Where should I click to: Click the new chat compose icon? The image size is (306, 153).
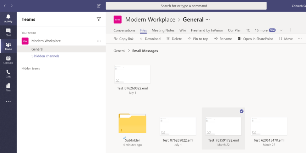click(99, 6)
